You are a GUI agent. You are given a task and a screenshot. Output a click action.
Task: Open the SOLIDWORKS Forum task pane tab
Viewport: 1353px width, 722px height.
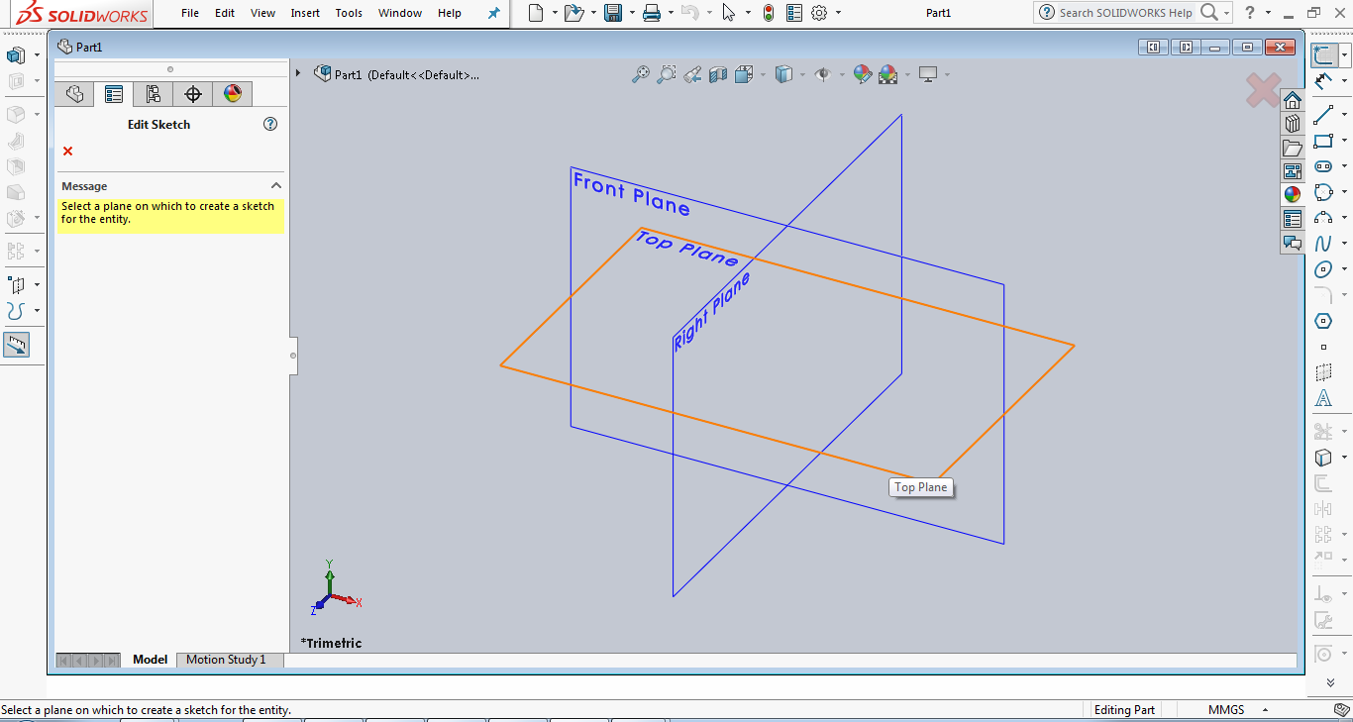(1293, 243)
